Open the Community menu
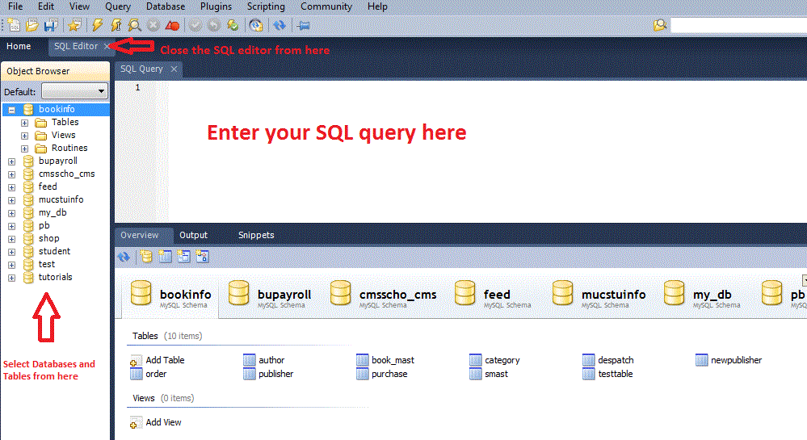This screenshot has height=440, width=807. point(326,6)
